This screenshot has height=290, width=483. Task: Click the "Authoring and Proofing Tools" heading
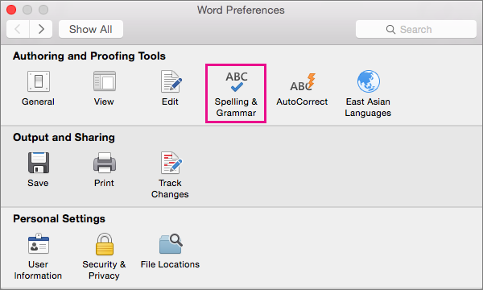[x=89, y=56]
